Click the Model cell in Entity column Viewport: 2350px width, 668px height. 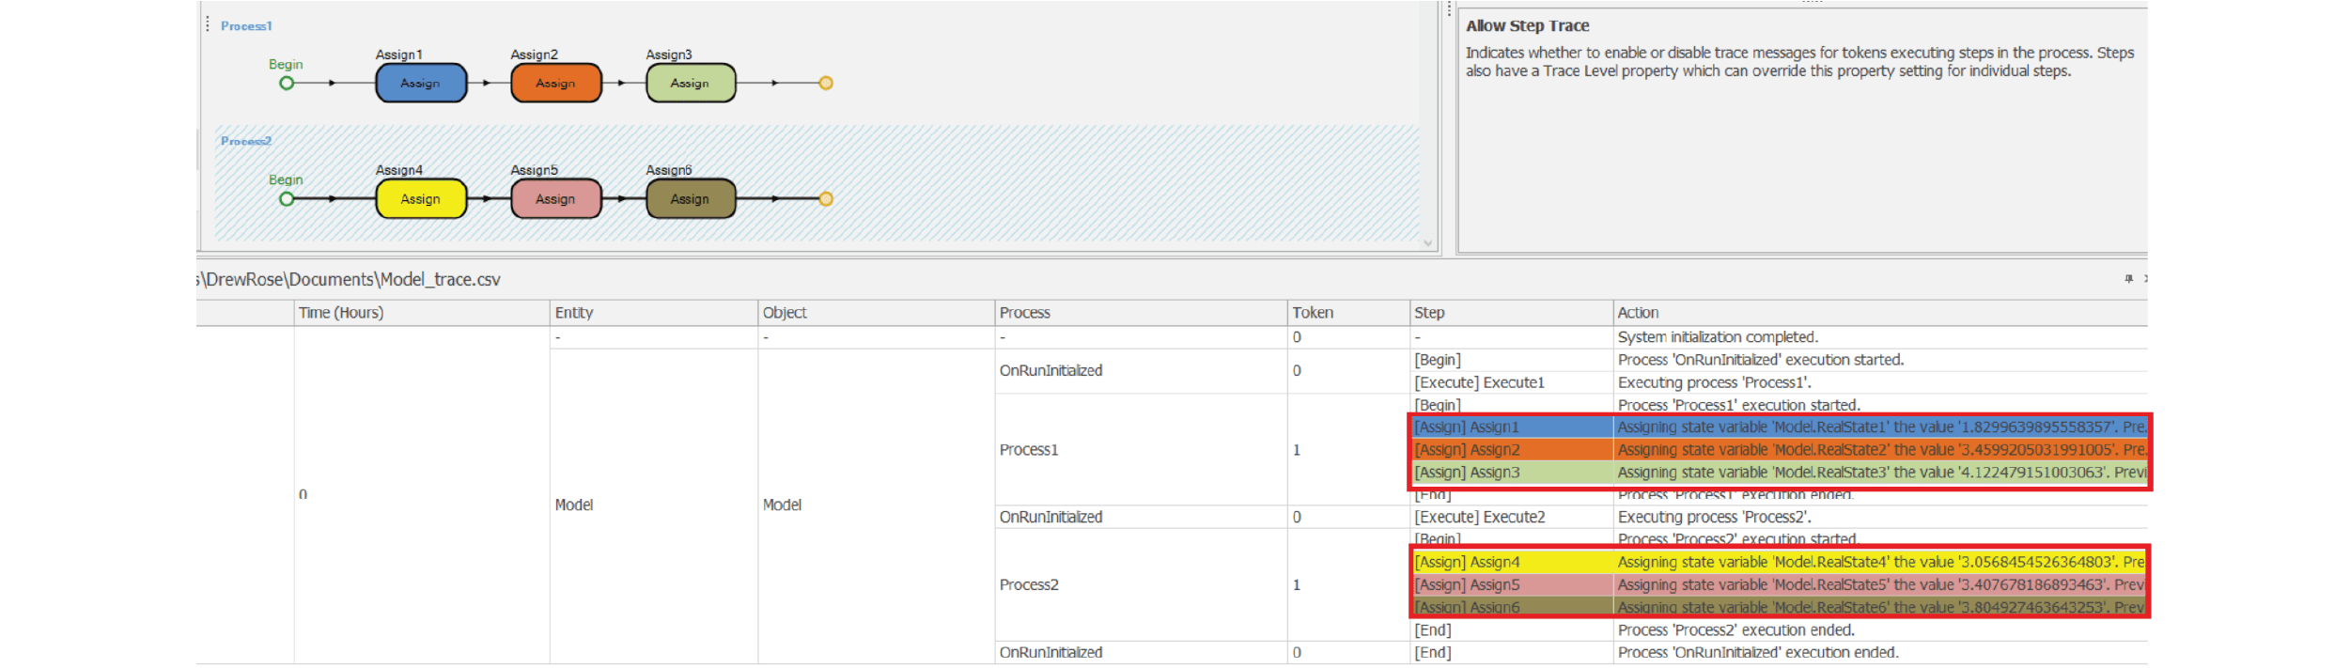click(654, 505)
